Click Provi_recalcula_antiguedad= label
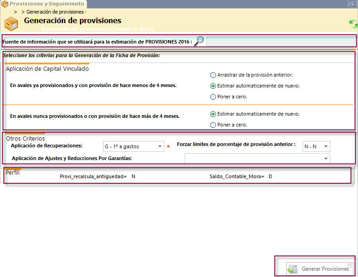 (x=93, y=176)
